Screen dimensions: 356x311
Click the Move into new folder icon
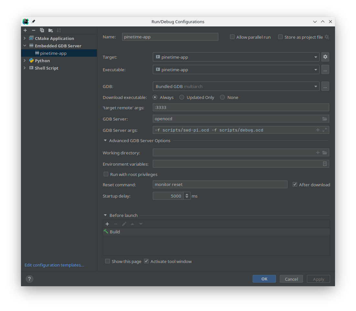coord(50,30)
